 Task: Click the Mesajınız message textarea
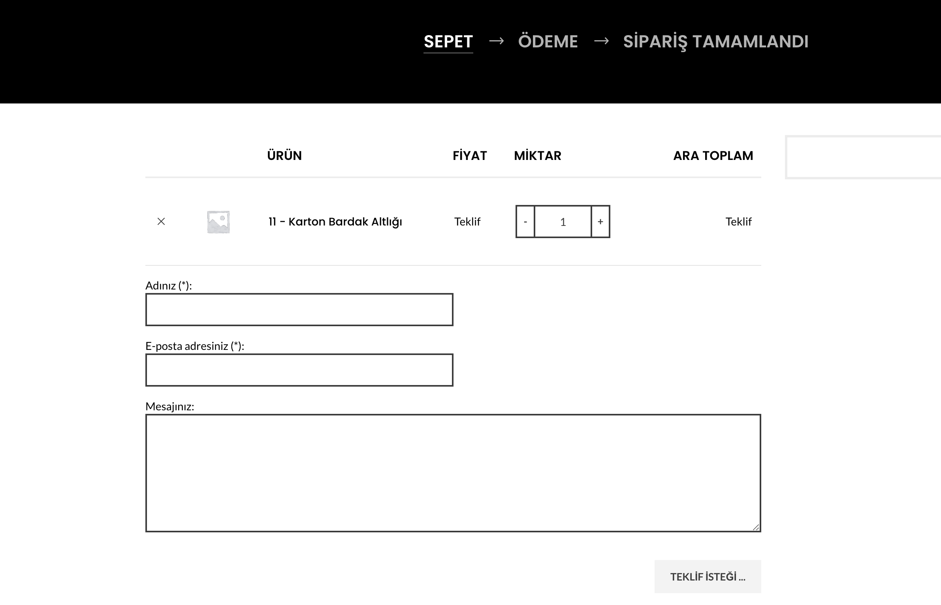pyautogui.click(x=453, y=473)
